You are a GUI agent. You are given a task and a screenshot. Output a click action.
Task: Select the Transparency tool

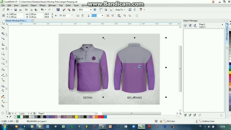click(3, 91)
